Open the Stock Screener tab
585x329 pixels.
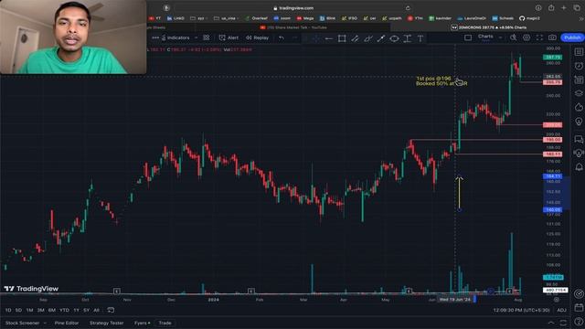click(22, 323)
